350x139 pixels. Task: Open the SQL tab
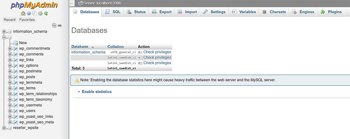coord(113,12)
